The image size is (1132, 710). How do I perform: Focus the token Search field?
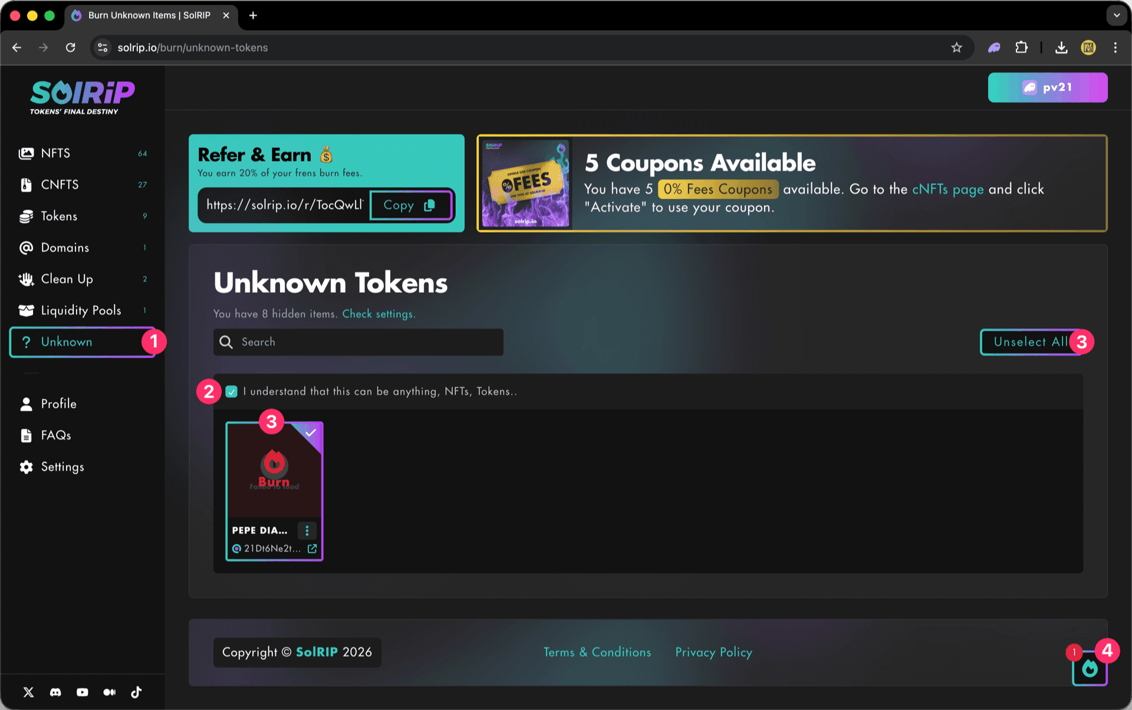coord(358,342)
